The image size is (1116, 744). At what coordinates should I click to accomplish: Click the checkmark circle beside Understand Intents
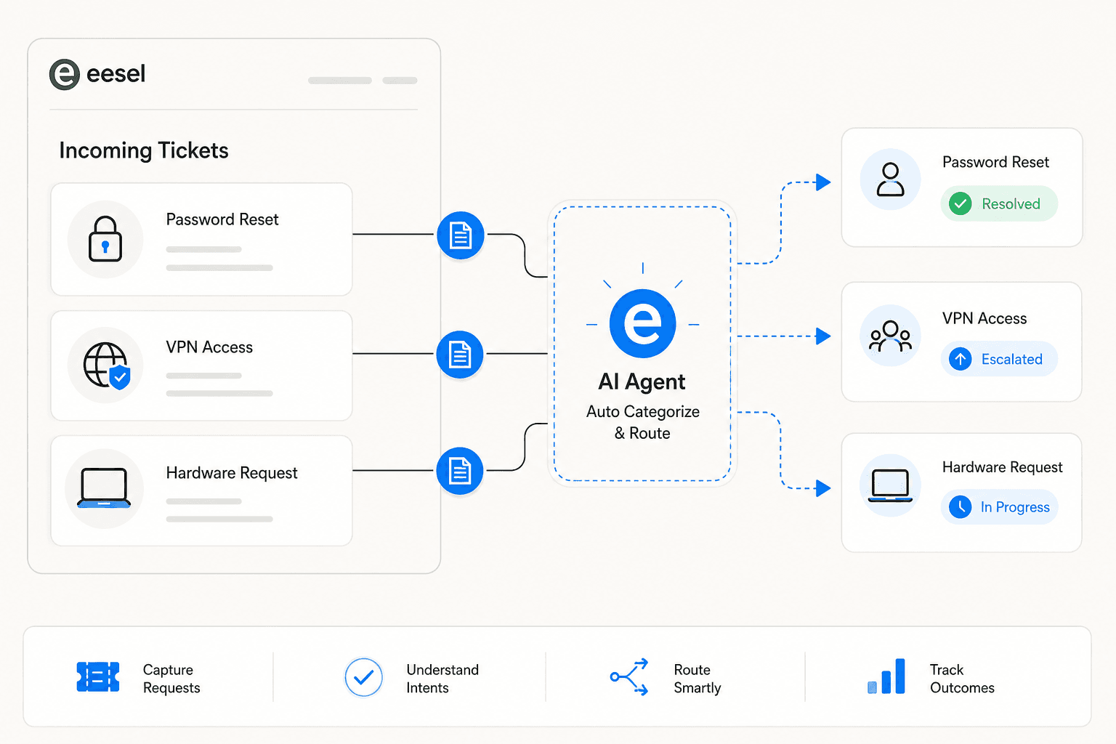tap(364, 678)
